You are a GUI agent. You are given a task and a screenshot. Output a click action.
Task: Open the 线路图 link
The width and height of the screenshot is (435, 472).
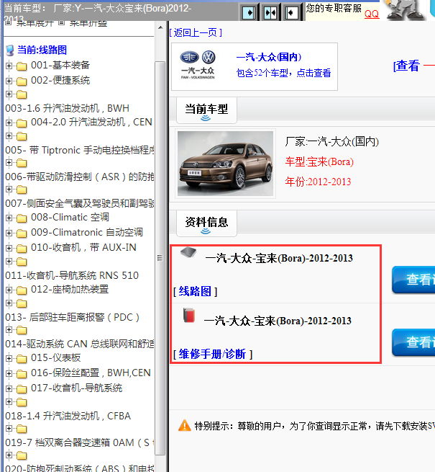tap(195, 291)
